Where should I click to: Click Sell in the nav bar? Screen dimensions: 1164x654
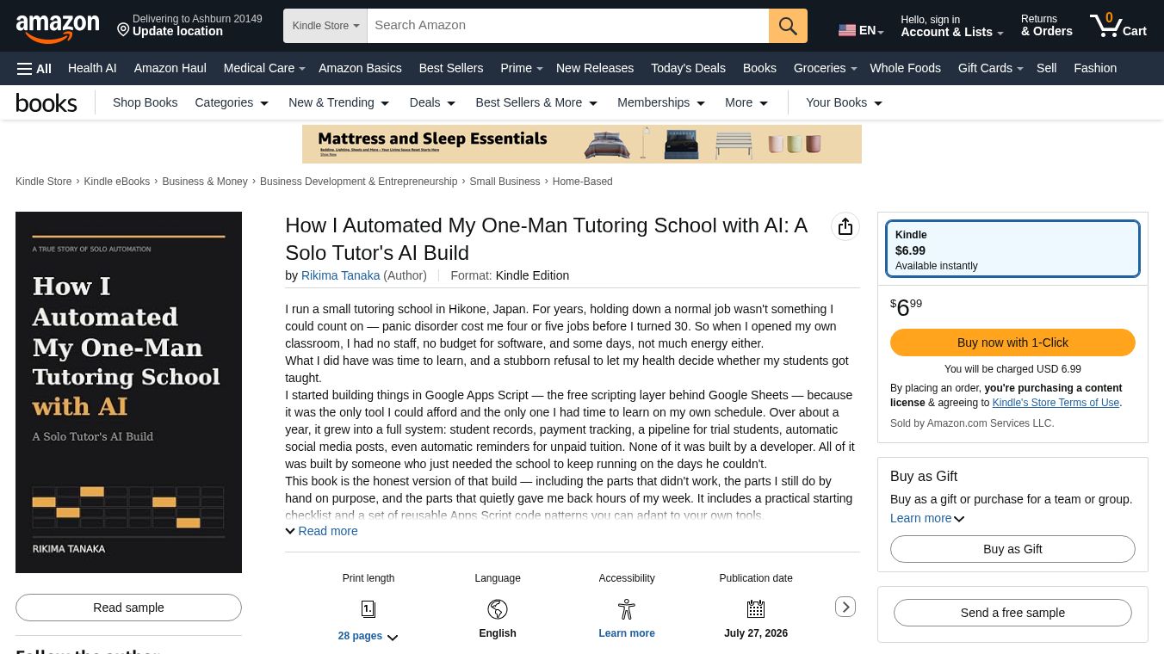(x=1046, y=68)
